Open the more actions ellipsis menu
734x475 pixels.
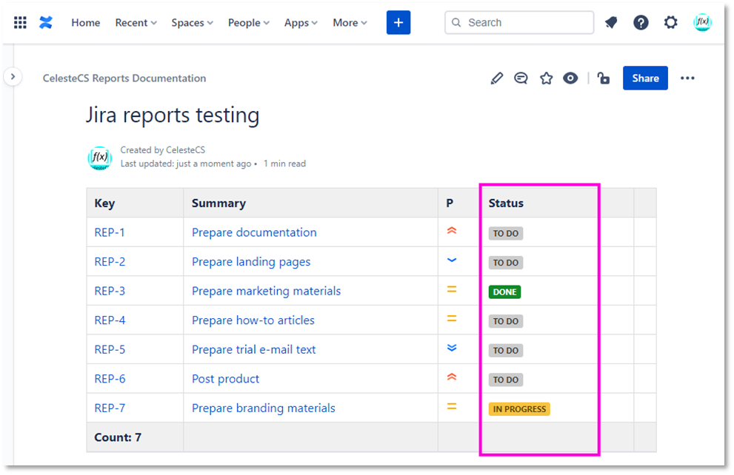click(687, 78)
